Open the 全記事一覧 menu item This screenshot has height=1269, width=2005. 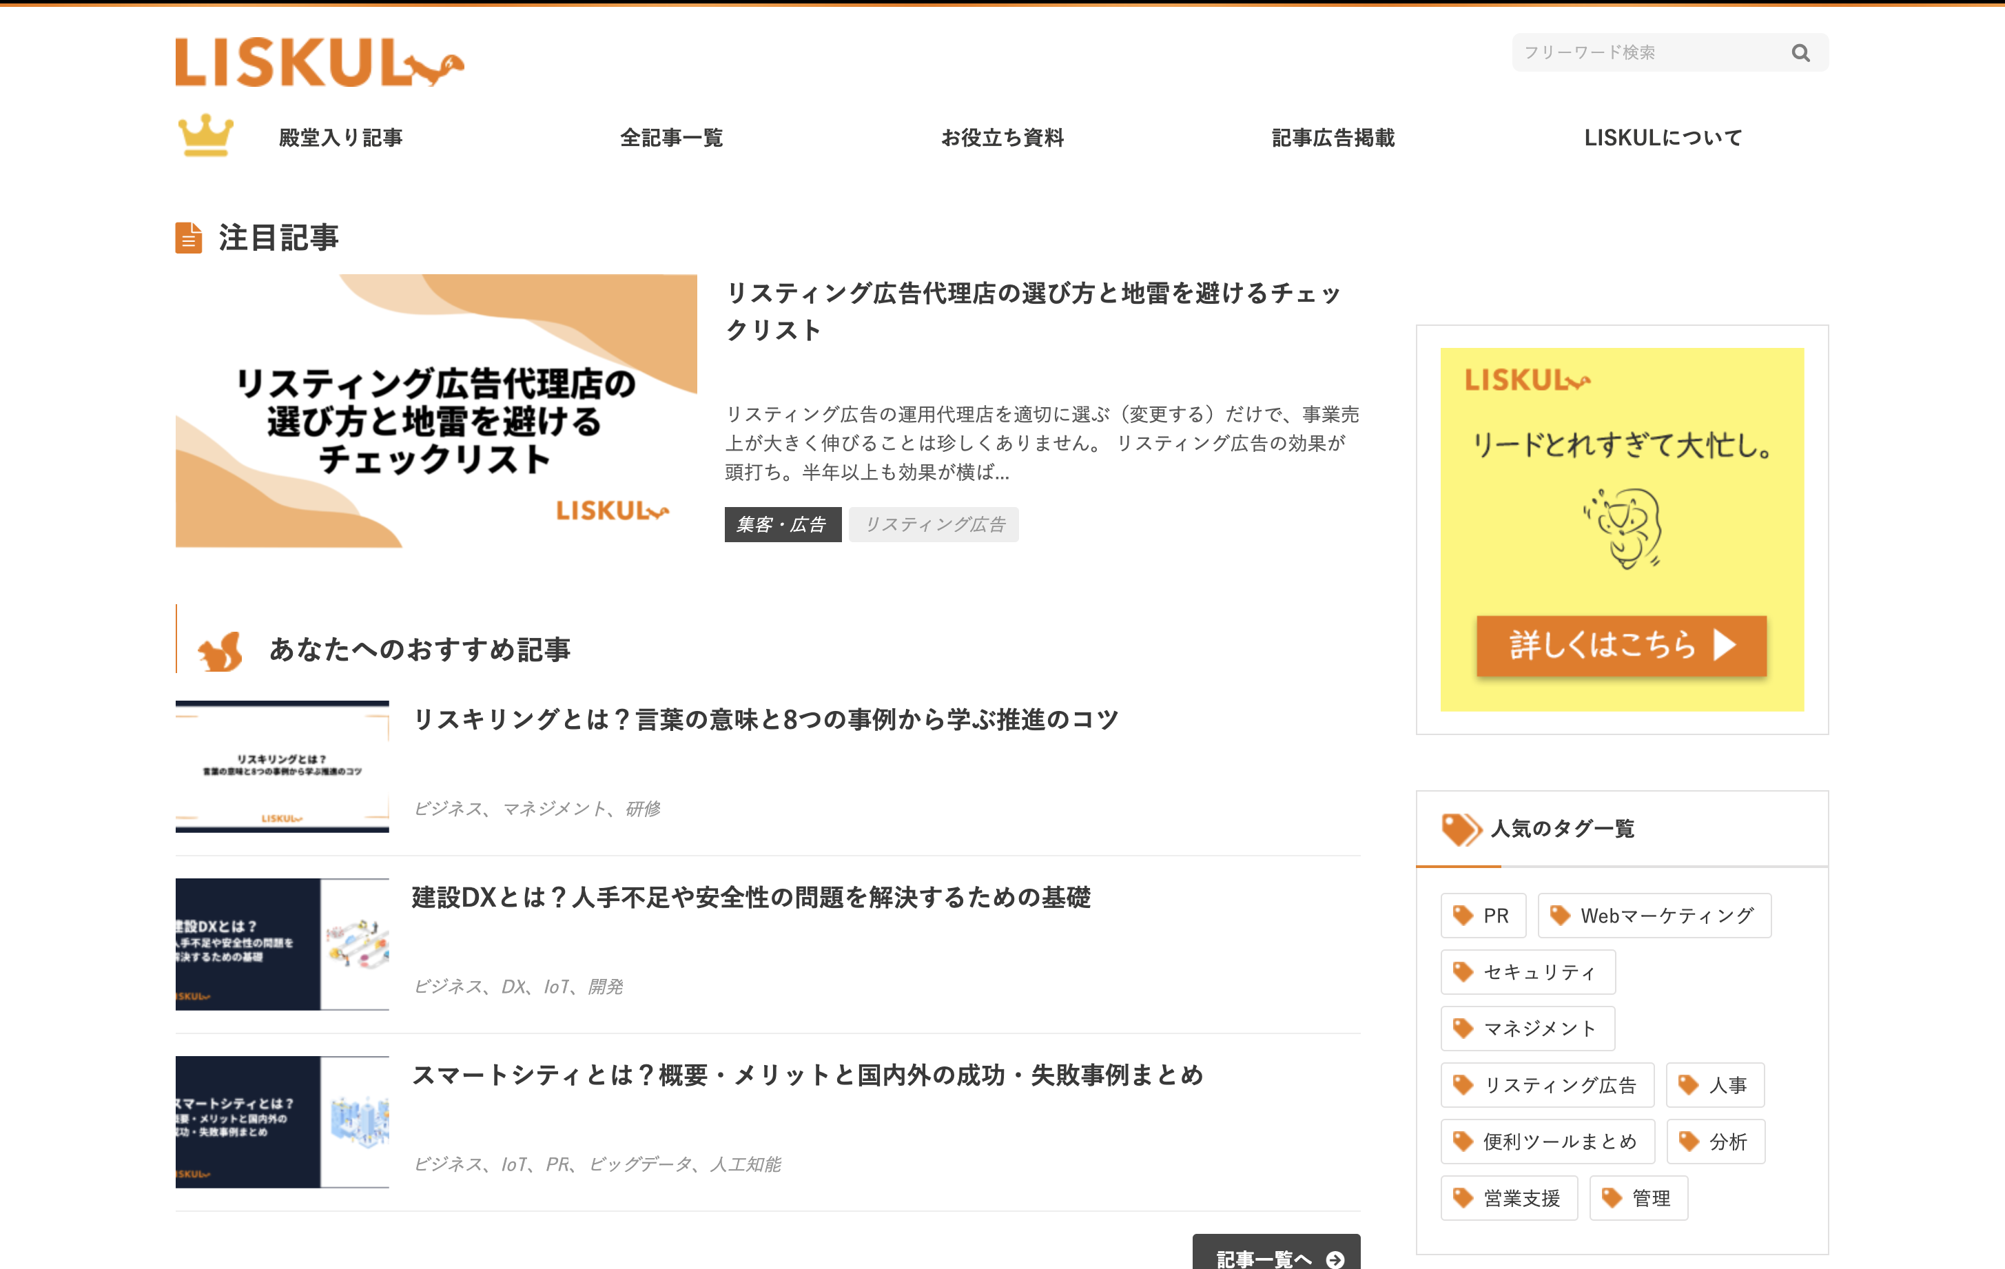671,138
